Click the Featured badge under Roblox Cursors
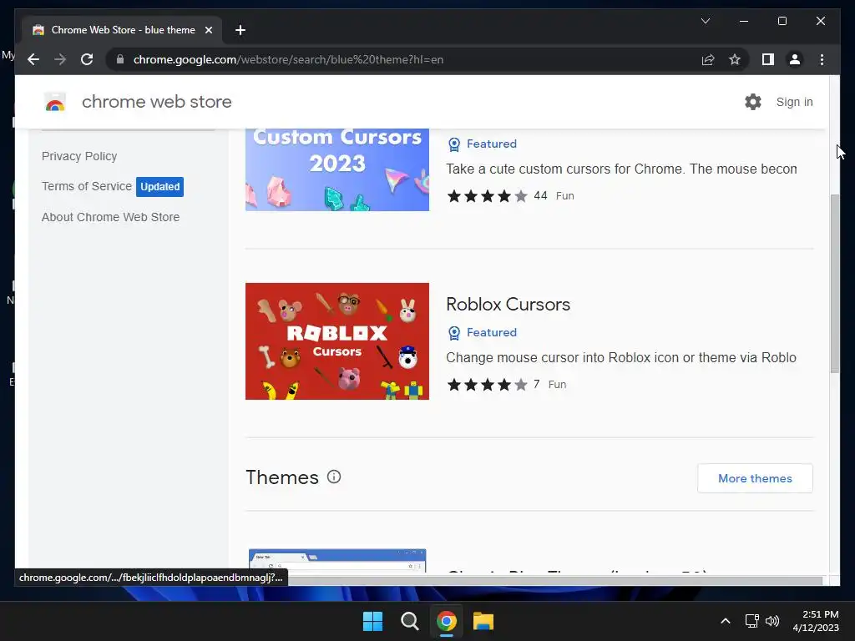The image size is (855, 641). tap(482, 332)
